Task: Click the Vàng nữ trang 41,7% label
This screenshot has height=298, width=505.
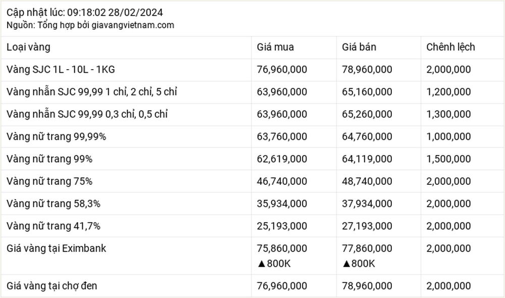Action: (x=54, y=226)
